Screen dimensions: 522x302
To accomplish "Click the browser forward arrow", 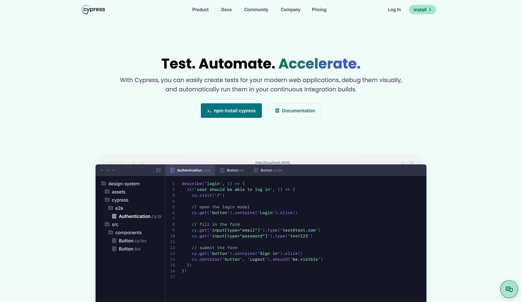I will click(x=142, y=163).
